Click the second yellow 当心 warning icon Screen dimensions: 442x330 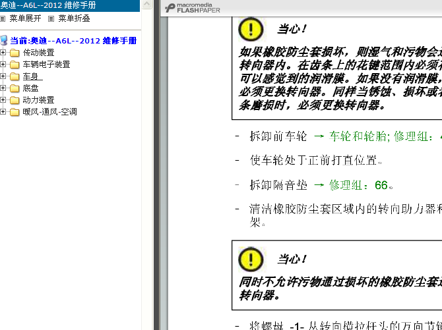(x=251, y=260)
